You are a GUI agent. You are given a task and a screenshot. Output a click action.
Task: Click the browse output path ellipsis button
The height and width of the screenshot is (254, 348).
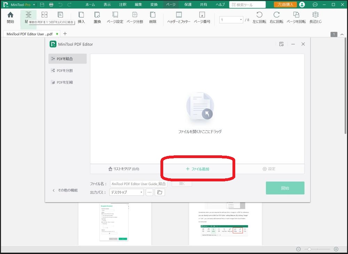coord(150,192)
